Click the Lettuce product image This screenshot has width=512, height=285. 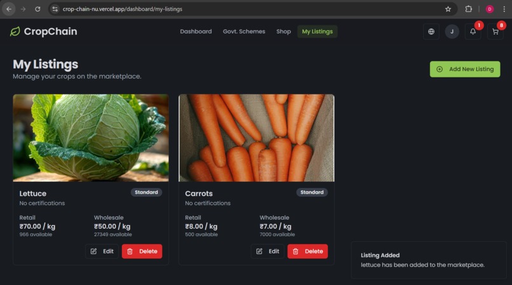[91, 138]
